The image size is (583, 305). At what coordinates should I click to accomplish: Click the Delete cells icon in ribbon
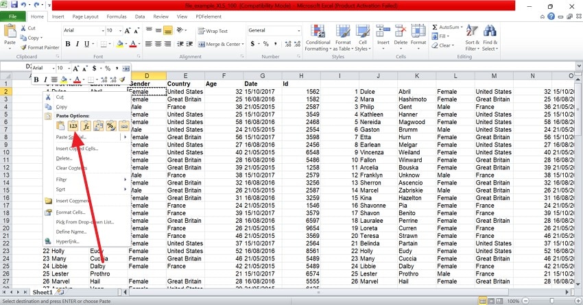(401, 32)
